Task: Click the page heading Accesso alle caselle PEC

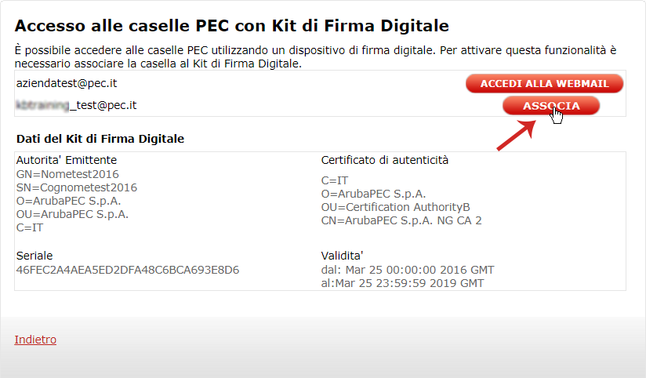Action: 231,26
